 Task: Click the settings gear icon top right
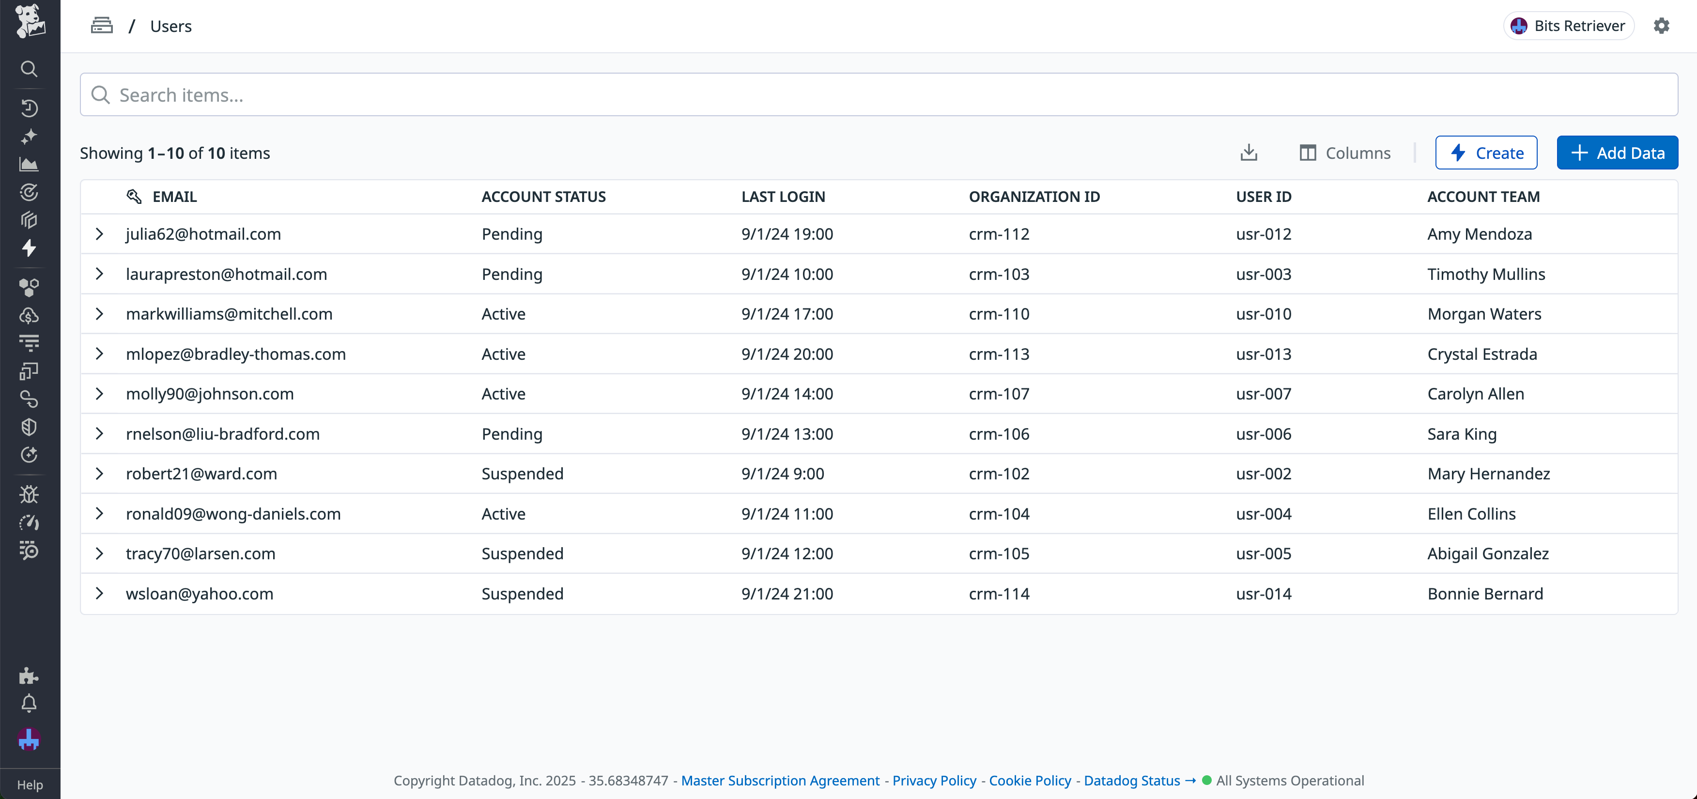tap(1662, 25)
